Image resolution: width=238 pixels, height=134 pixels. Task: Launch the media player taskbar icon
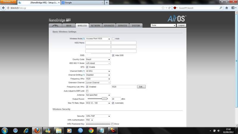(x=69, y=130)
